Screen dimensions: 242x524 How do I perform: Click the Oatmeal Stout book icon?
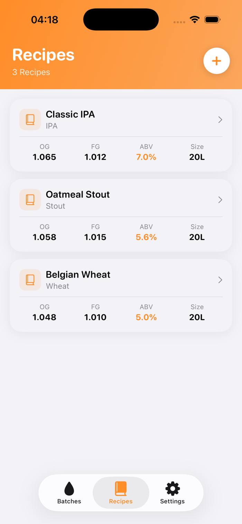(30, 200)
